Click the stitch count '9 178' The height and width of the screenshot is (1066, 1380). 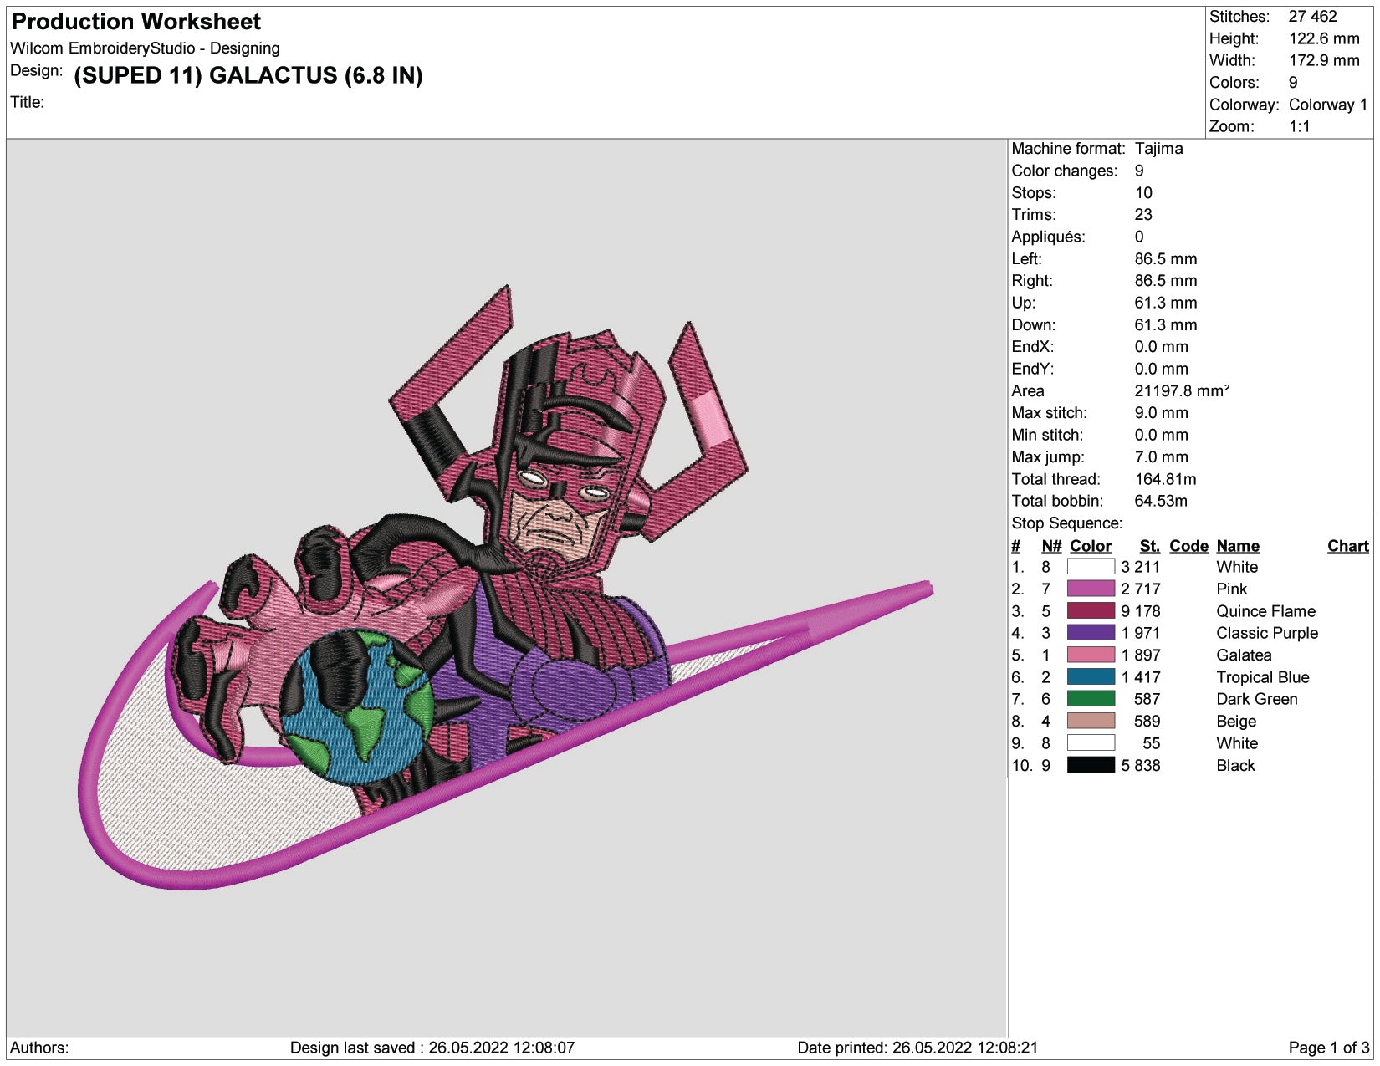(x=1141, y=611)
